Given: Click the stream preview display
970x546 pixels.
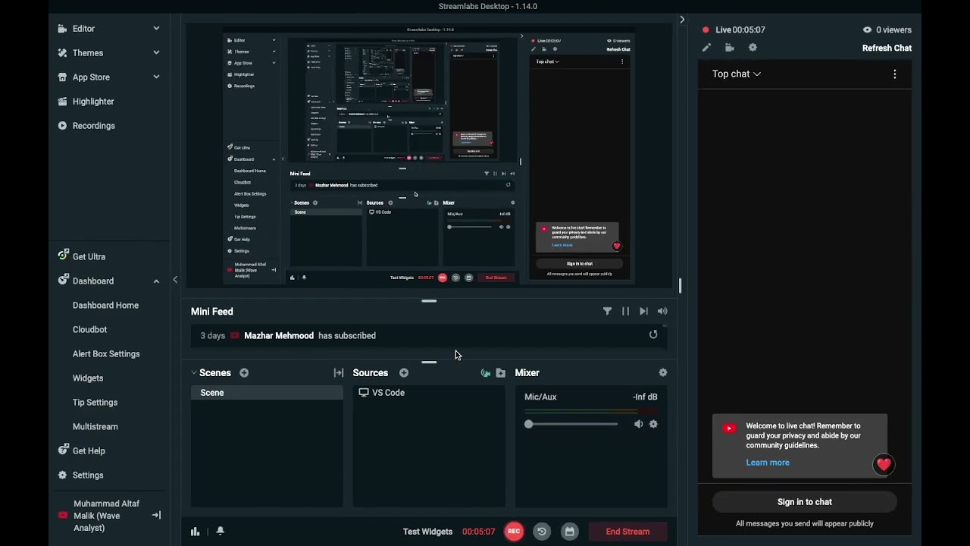Looking at the screenshot, I should [x=429, y=155].
